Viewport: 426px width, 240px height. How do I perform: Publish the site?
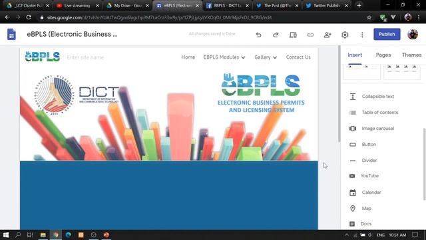coord(387,34)
